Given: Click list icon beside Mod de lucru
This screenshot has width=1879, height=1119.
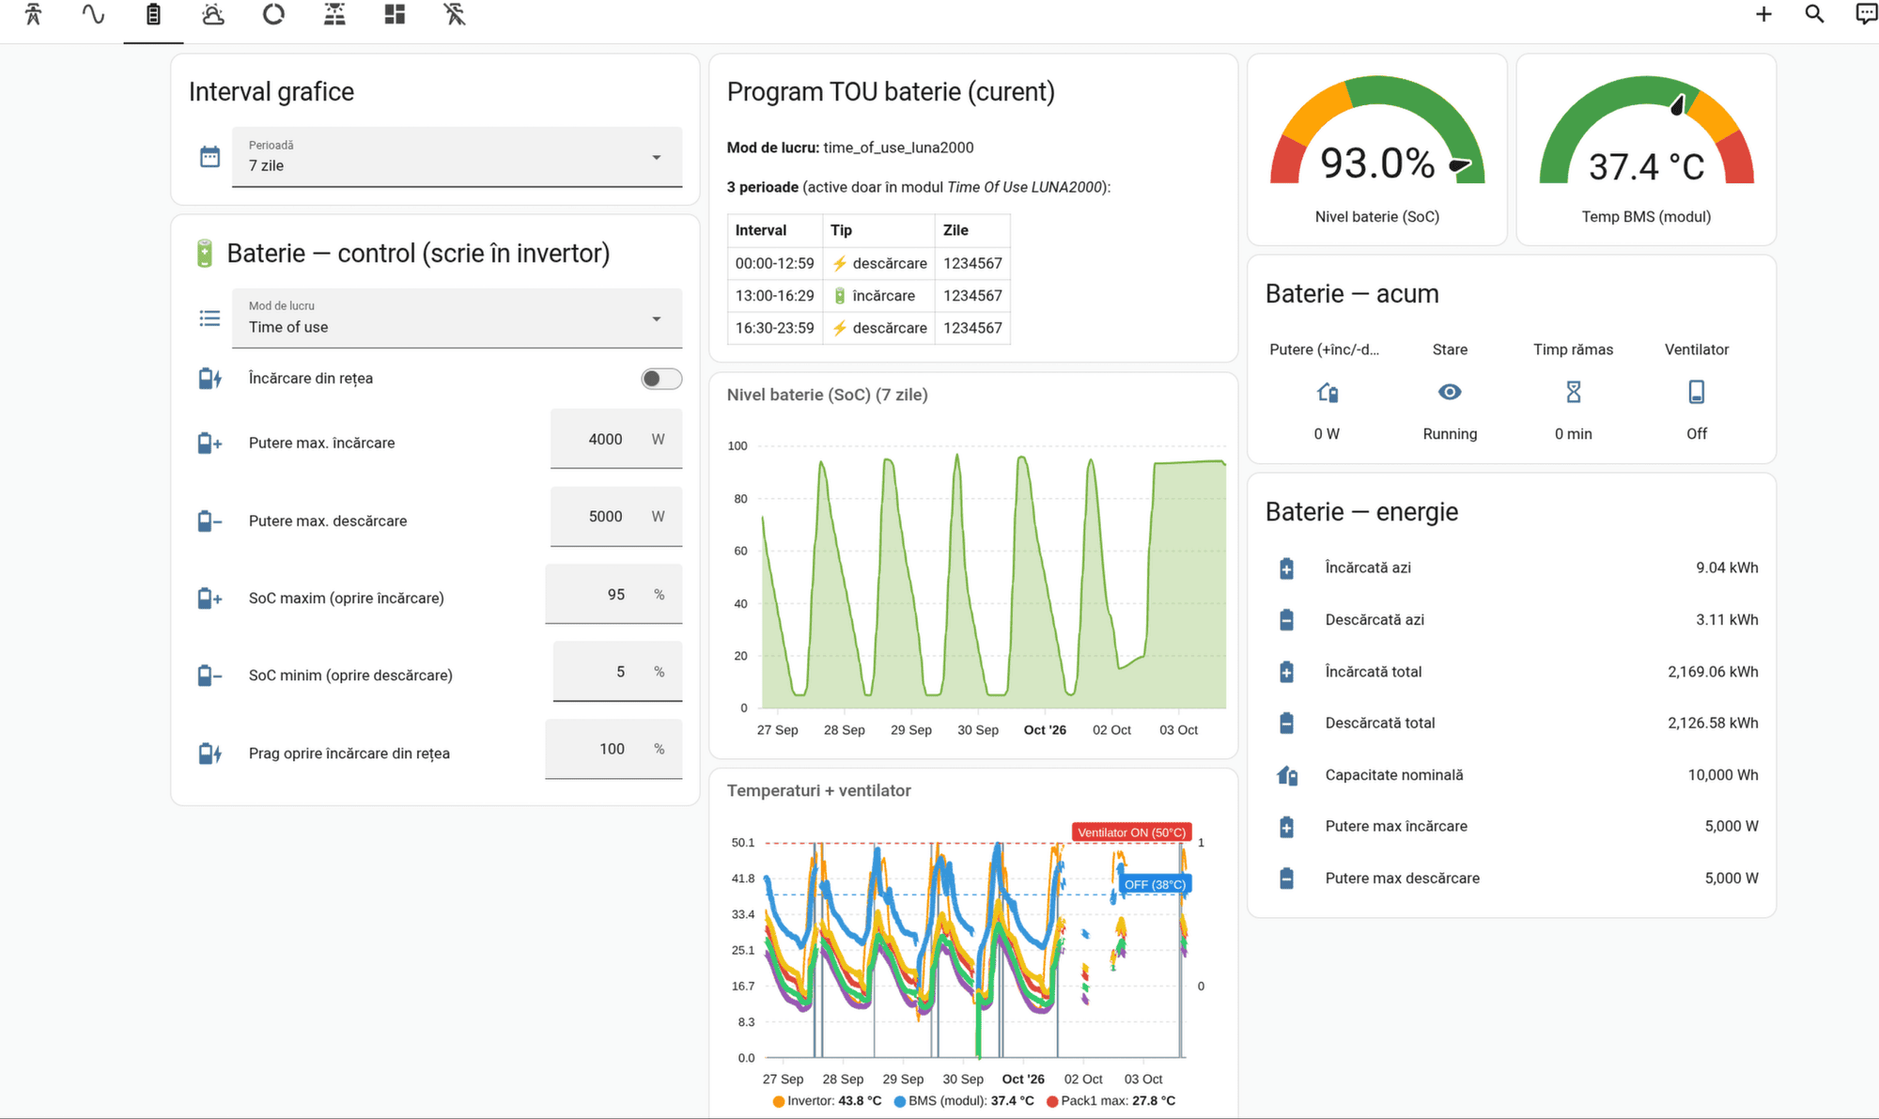Looking at the screenshot, I should [210, 319].
